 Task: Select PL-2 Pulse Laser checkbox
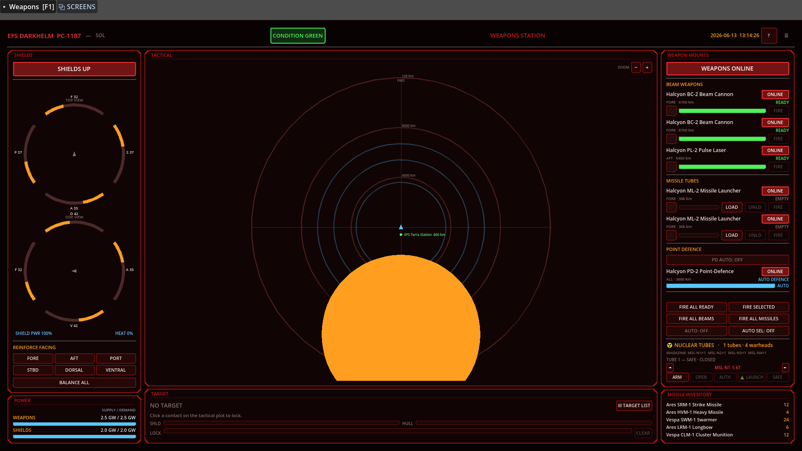coord(671,167)
